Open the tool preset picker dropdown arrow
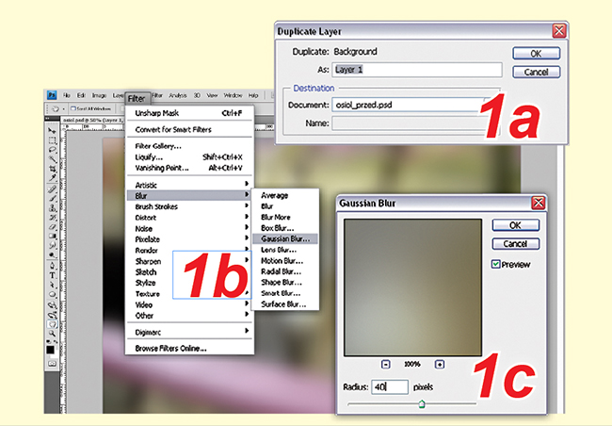612x426 pixels. click(64, 109)
